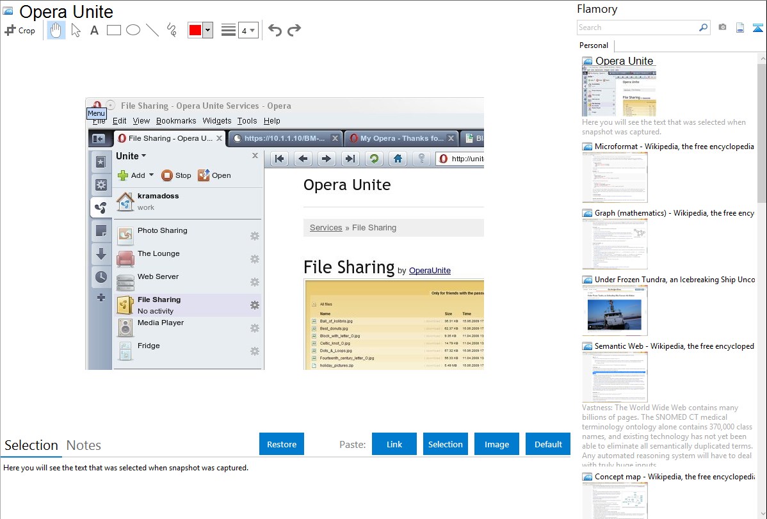This screenshot has width=767, height=519.
Task: Undo the last annotation
Action: (x=275, y=30)
